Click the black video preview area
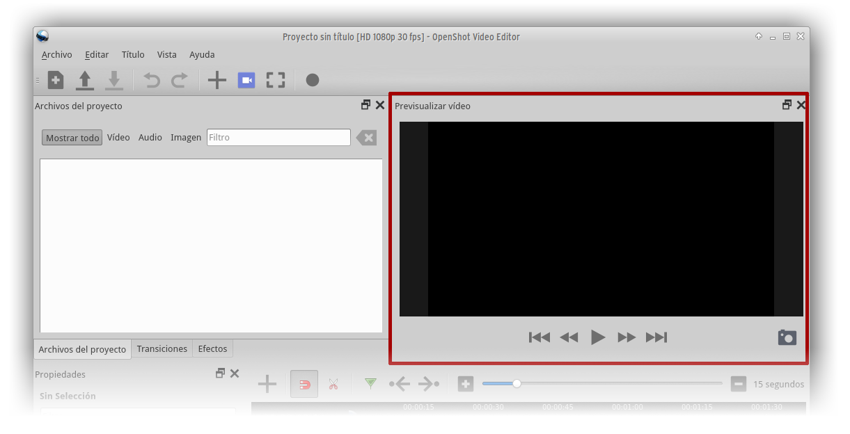The image size is (850, 434). click(x=601, y=219)
